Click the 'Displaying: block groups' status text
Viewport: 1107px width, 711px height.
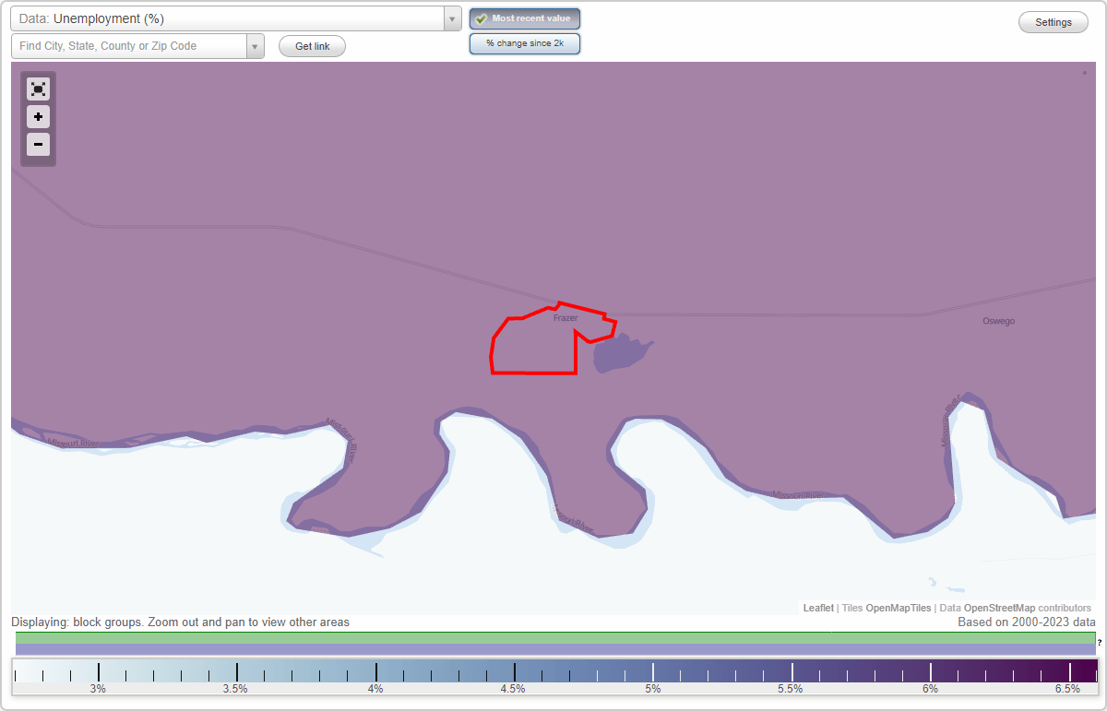(x=181, y=622)
